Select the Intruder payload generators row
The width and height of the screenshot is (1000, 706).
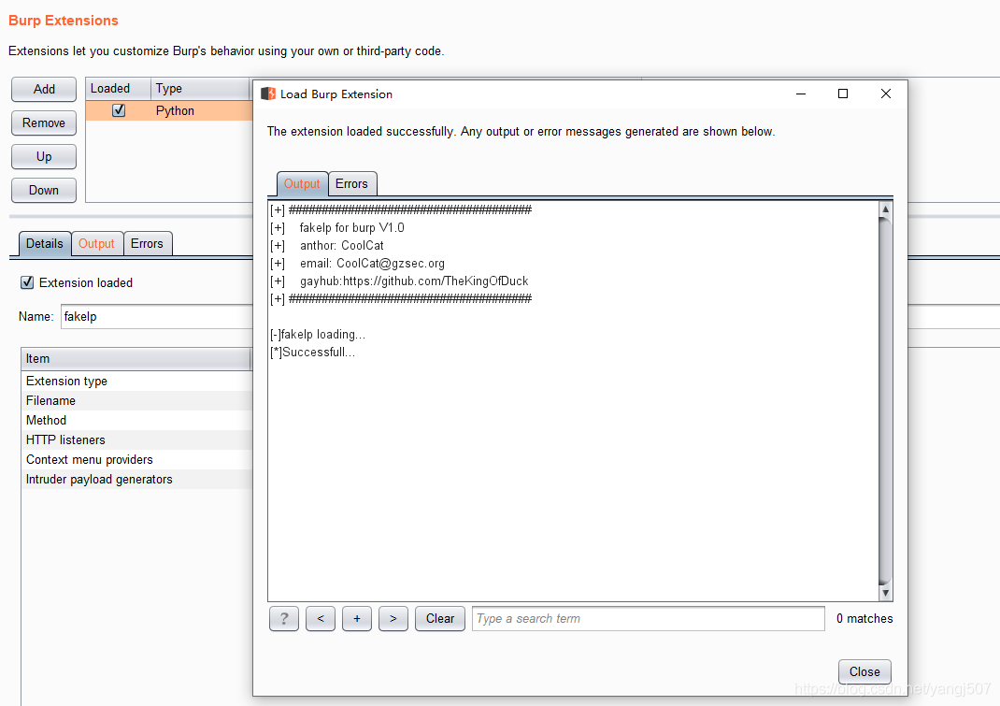(x=137, y=480)
